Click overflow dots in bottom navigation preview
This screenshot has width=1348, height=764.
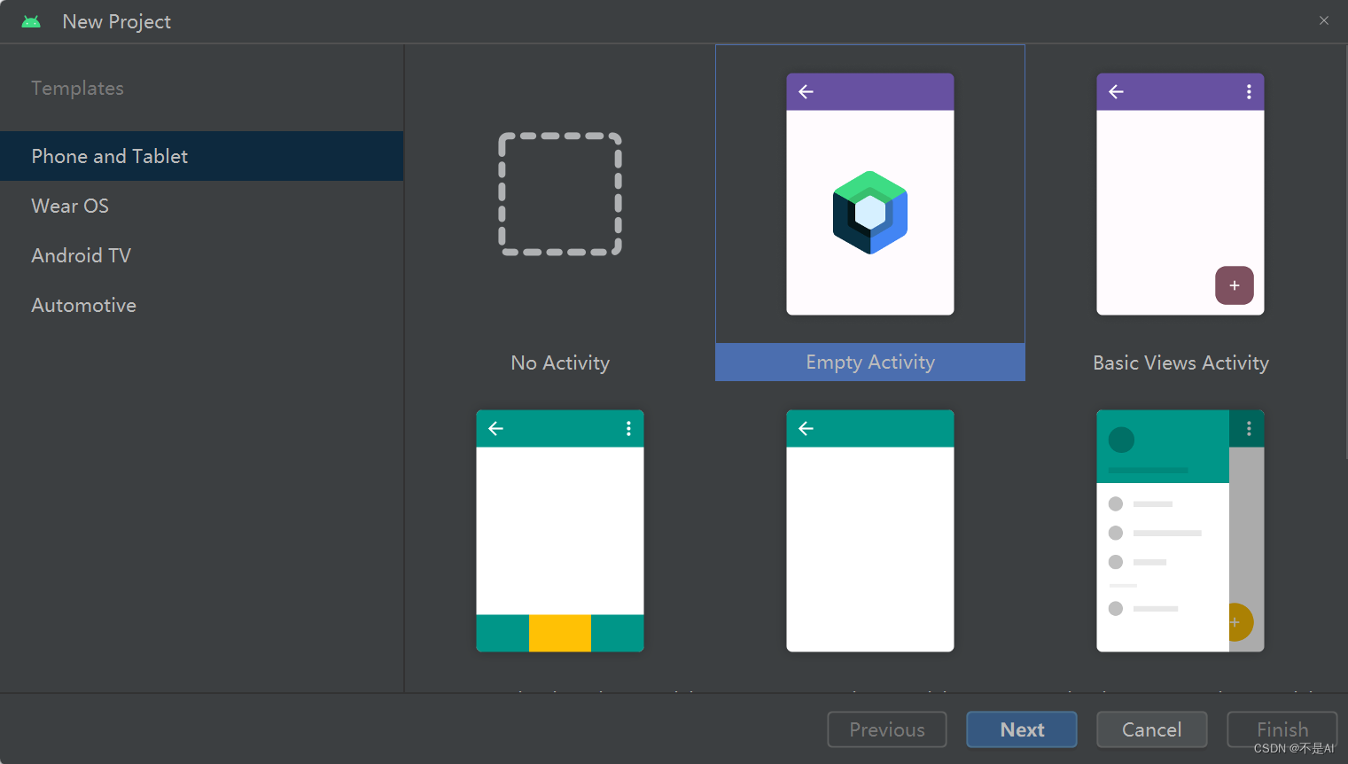coord(628,428)
